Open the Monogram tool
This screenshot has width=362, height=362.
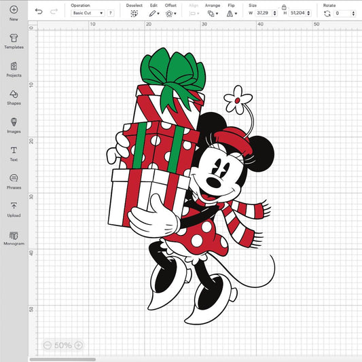coord(14,238)
